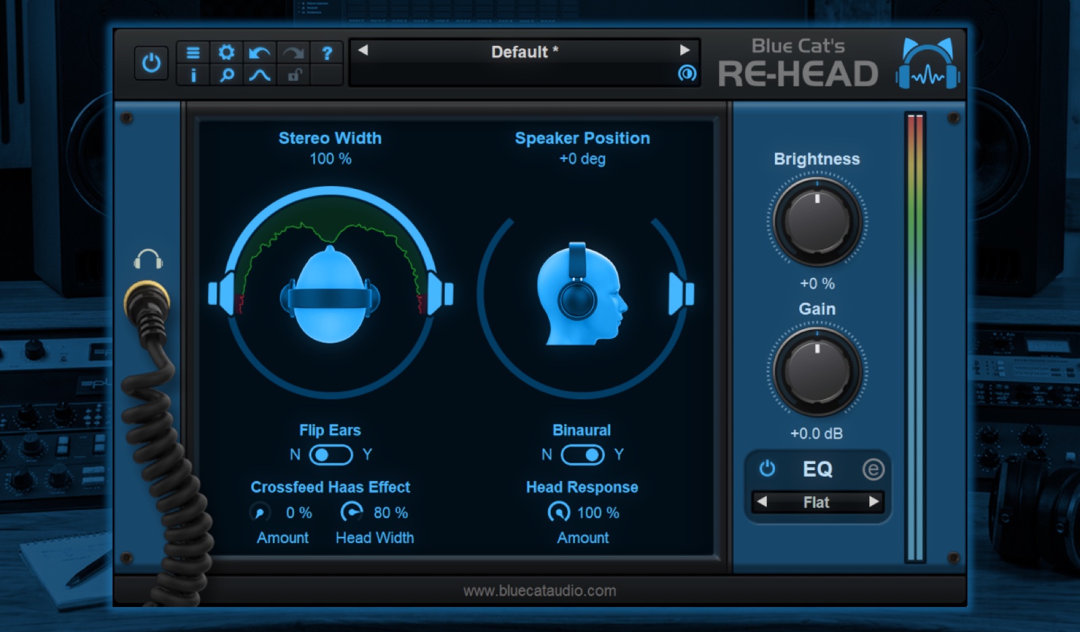The image size is (1080, 632).
Task: Click the Brightness knob
Action: point(817,222)
